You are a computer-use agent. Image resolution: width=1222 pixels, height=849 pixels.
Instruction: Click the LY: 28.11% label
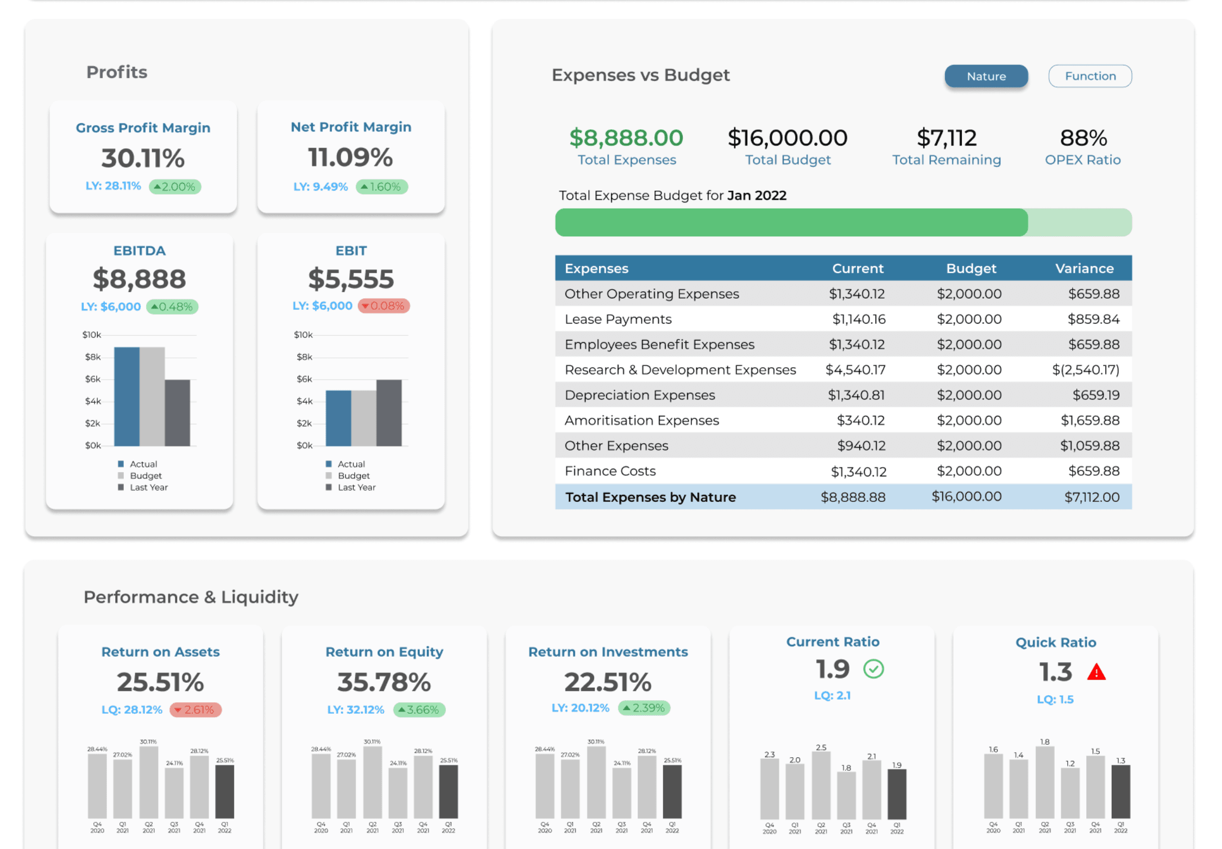point(113,186)
